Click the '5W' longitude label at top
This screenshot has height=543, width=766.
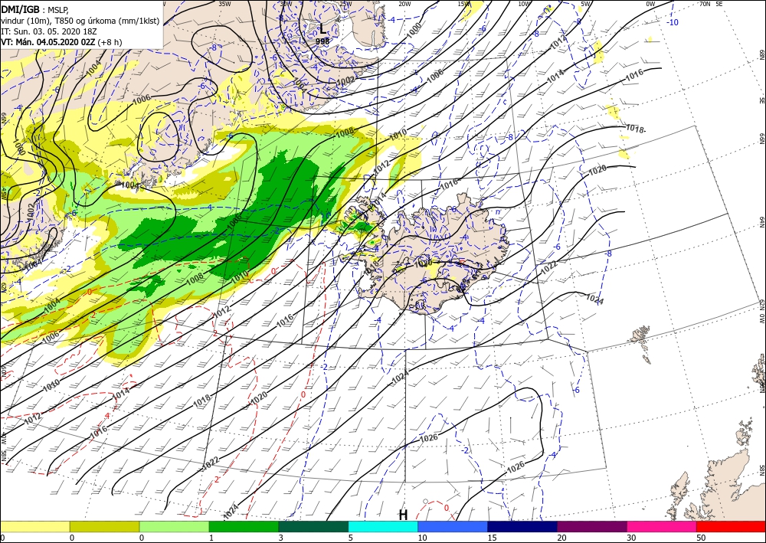coord(587,4)
